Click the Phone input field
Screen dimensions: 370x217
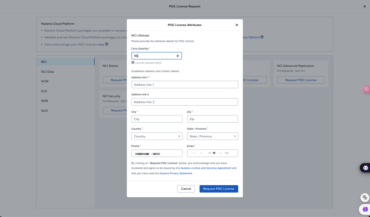click(157, 153)
